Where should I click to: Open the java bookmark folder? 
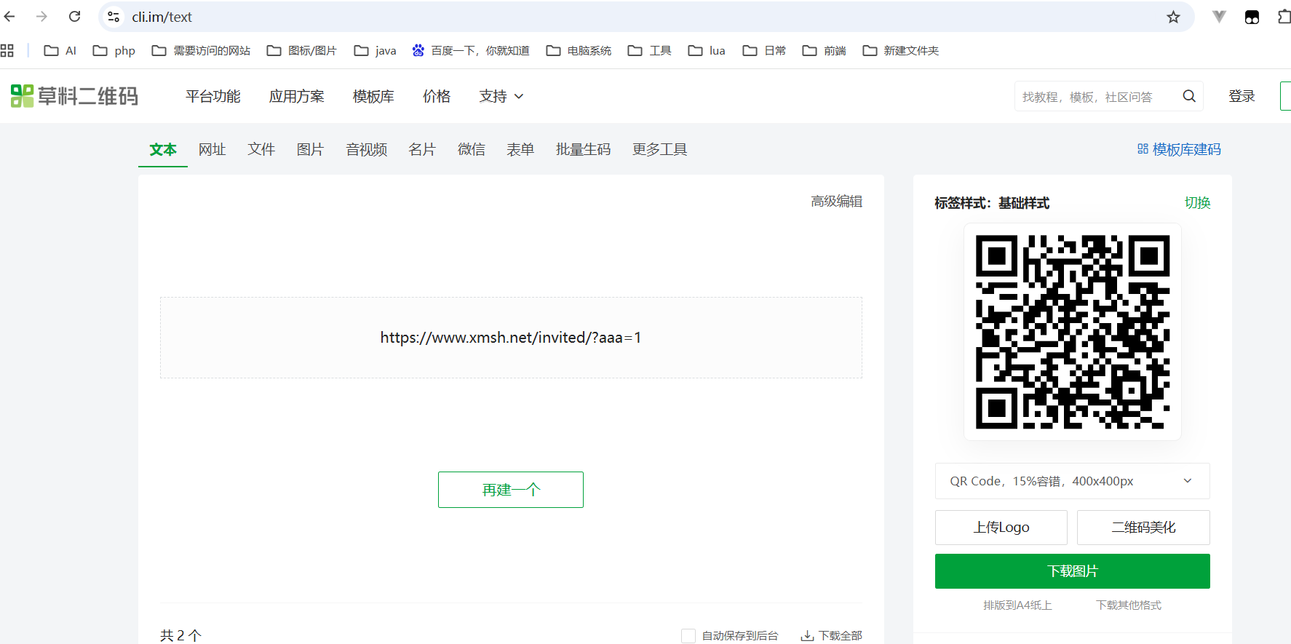tap(375, 50)
